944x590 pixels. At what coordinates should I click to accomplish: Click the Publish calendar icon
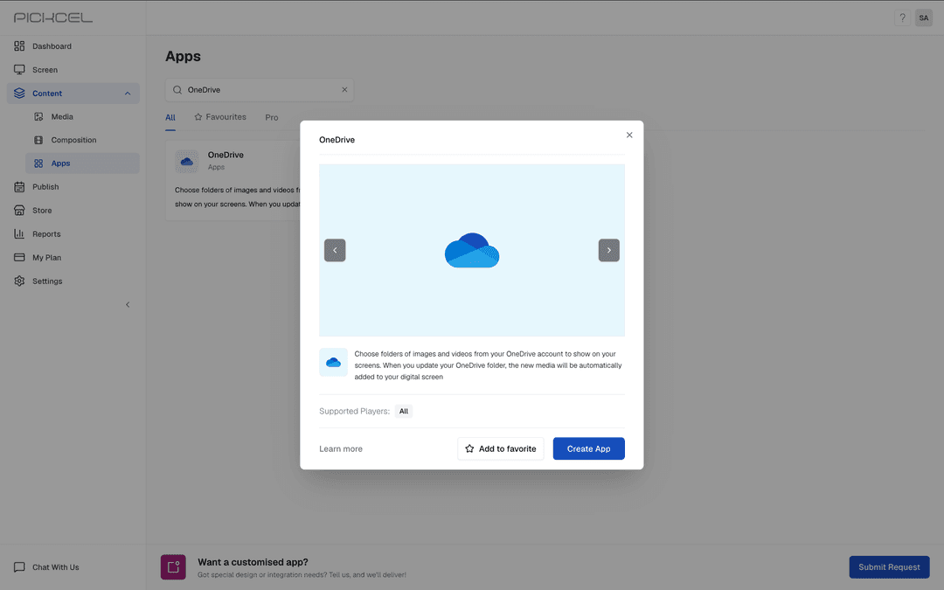point(19,187)
